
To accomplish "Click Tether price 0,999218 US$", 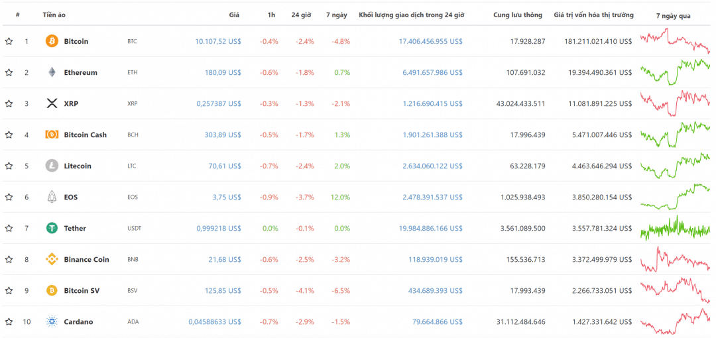I will (219, 229).
